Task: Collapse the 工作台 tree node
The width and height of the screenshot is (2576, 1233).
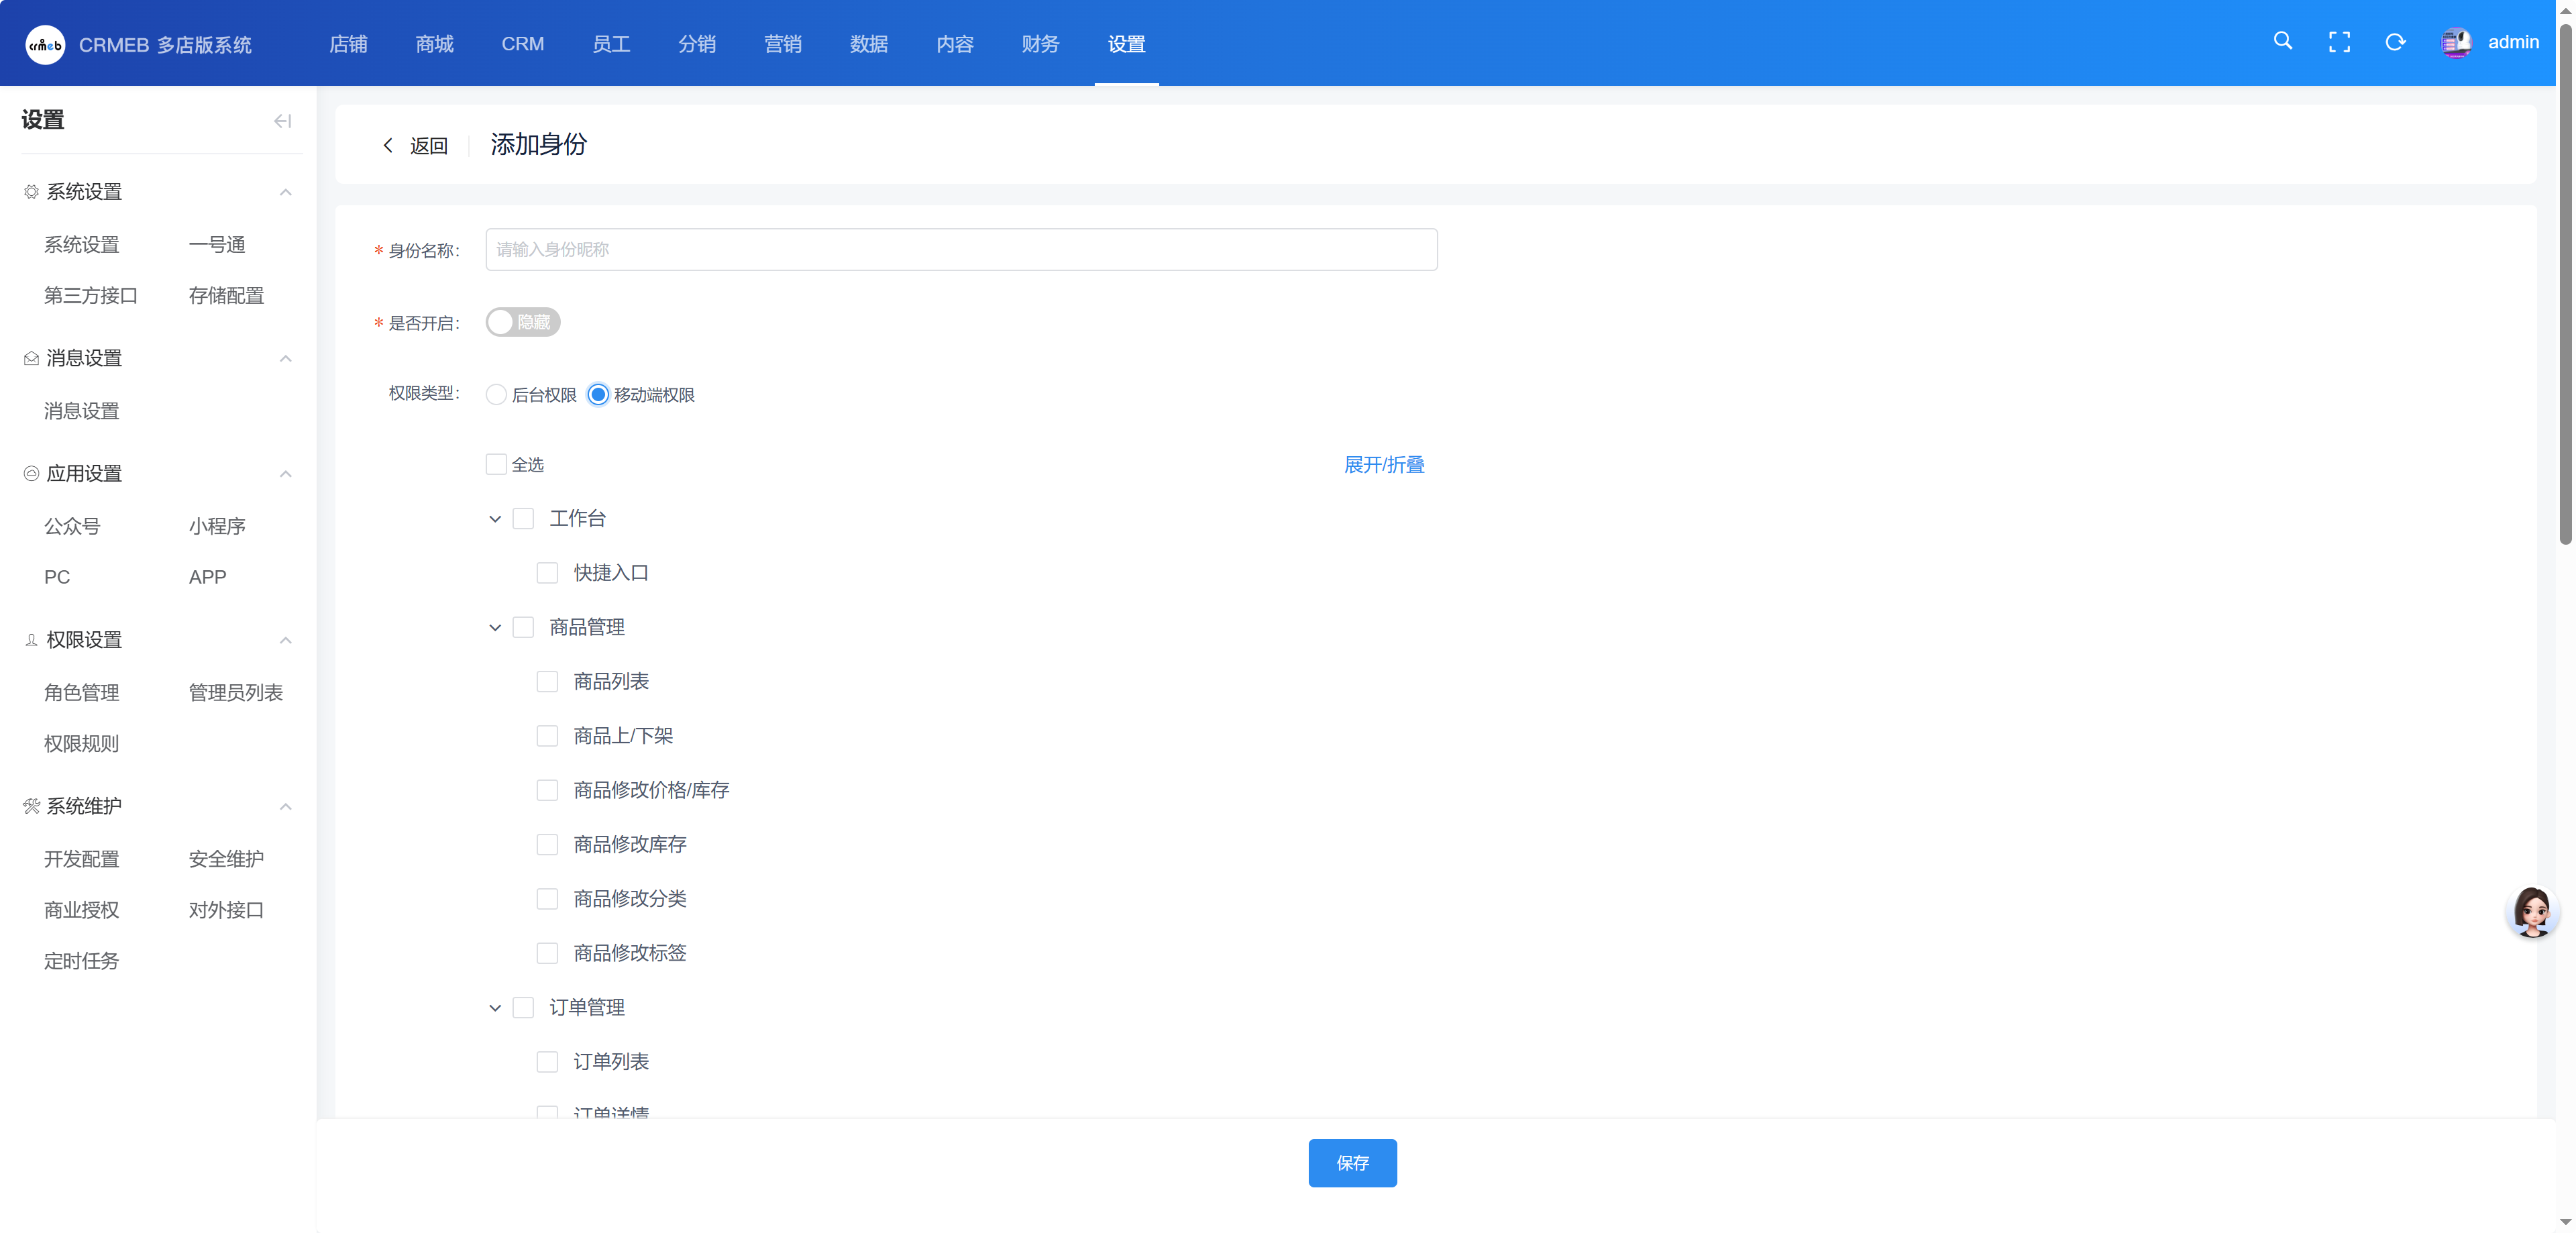Action: pyautogui.click(x=495, y=519)
